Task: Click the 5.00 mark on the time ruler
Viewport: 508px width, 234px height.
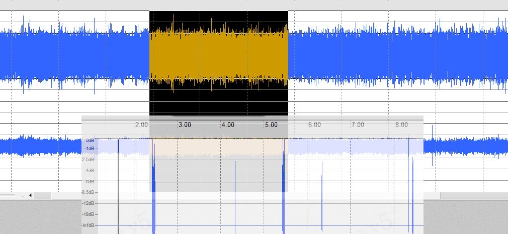Action: pyautogui.click(x=272, y=125)
